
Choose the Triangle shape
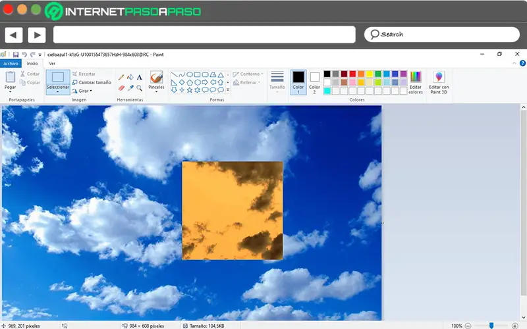(221, 74)
